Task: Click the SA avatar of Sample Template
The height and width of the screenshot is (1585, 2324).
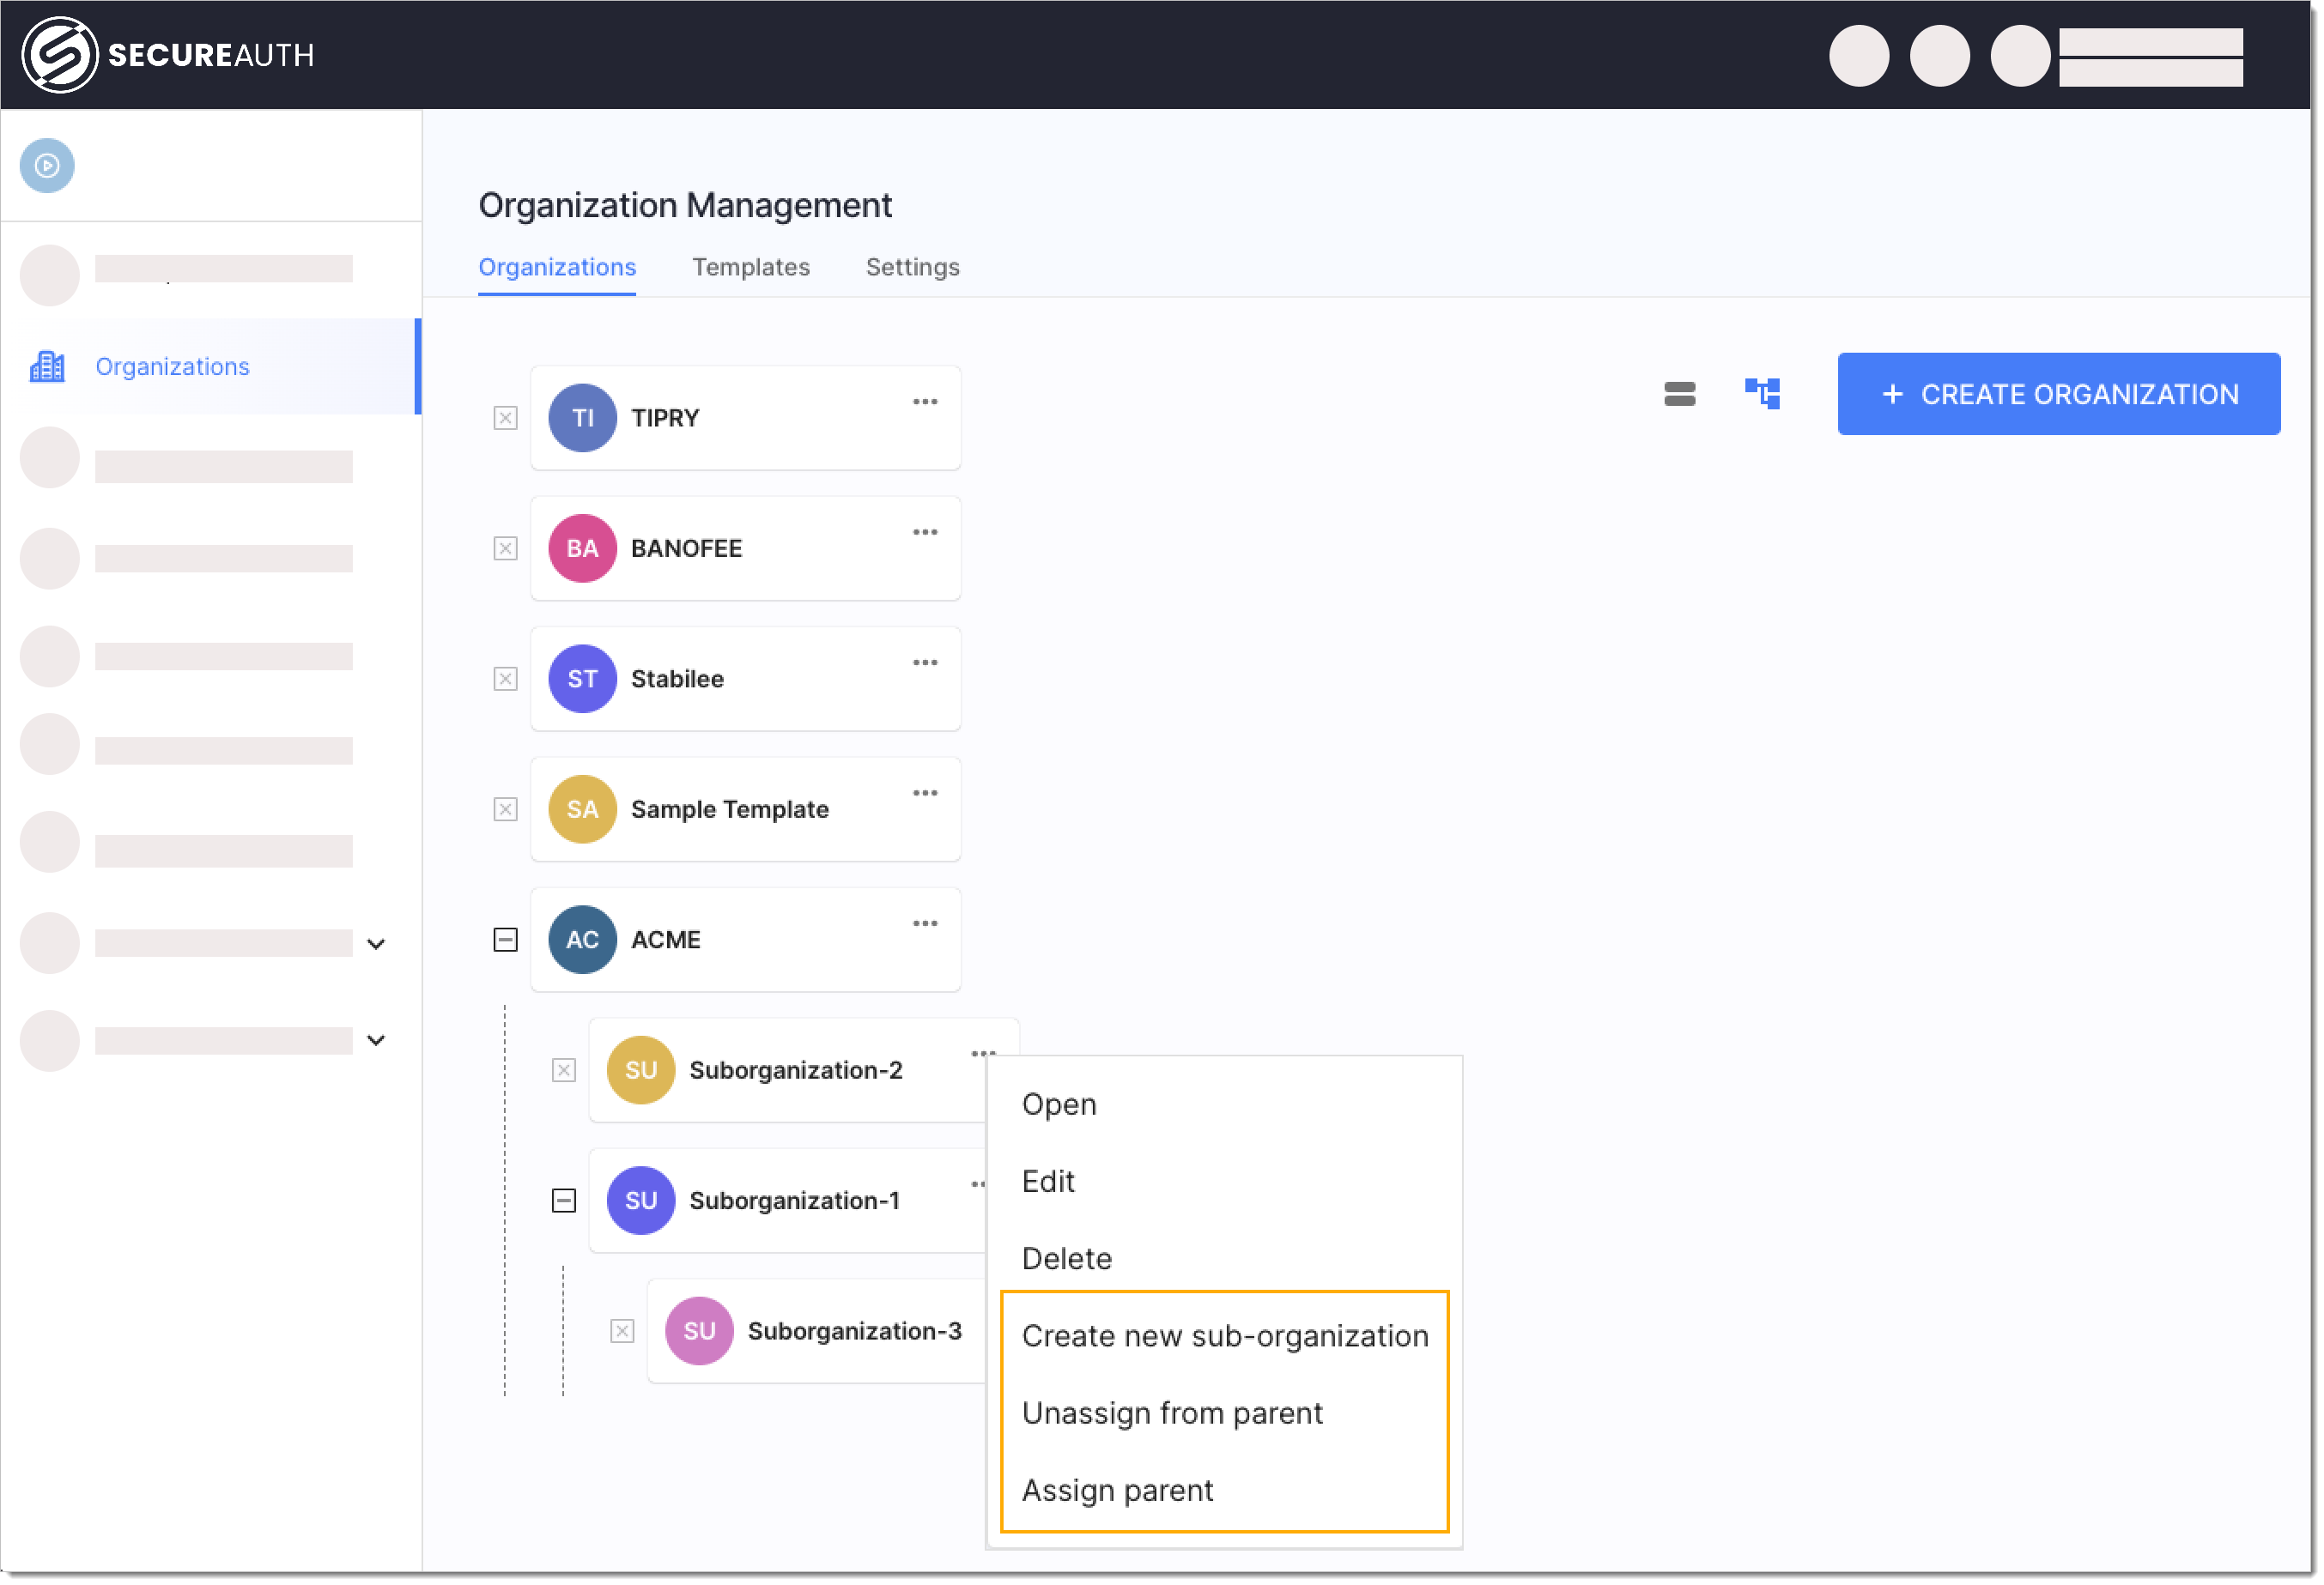Action: click(582, 809)
